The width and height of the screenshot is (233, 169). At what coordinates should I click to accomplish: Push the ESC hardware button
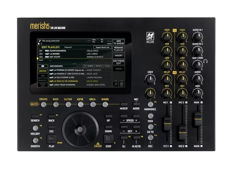[51, 127]
